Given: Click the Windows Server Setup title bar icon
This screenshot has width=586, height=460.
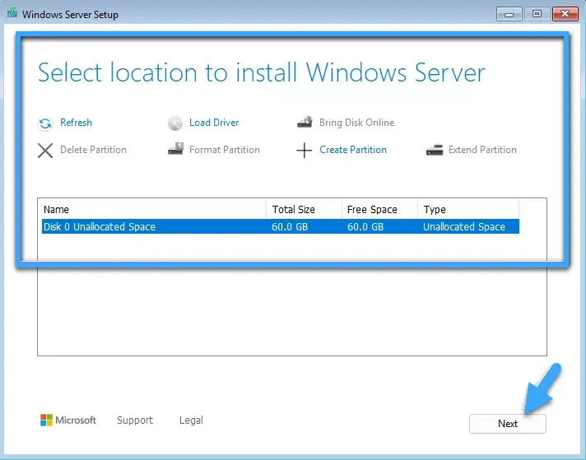Looking at the screenshot, I should tap(12, 12).
